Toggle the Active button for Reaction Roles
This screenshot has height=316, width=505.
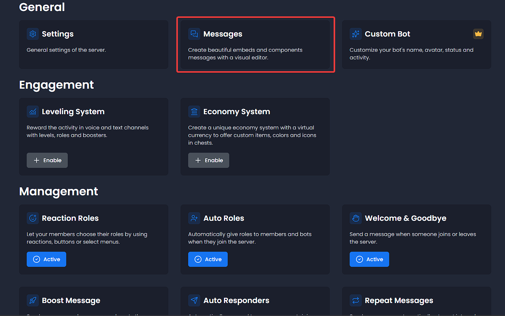click(46, 259)
